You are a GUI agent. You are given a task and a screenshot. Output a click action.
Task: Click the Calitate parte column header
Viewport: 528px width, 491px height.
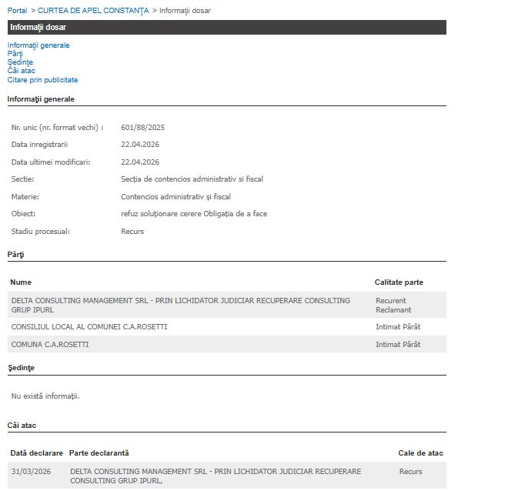tap(399, 282)
